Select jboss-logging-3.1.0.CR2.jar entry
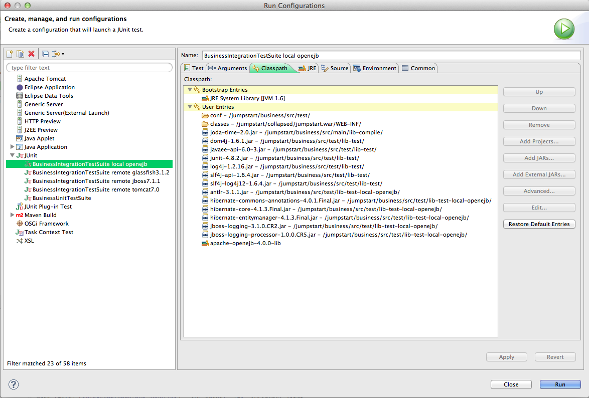 (320, 226)
